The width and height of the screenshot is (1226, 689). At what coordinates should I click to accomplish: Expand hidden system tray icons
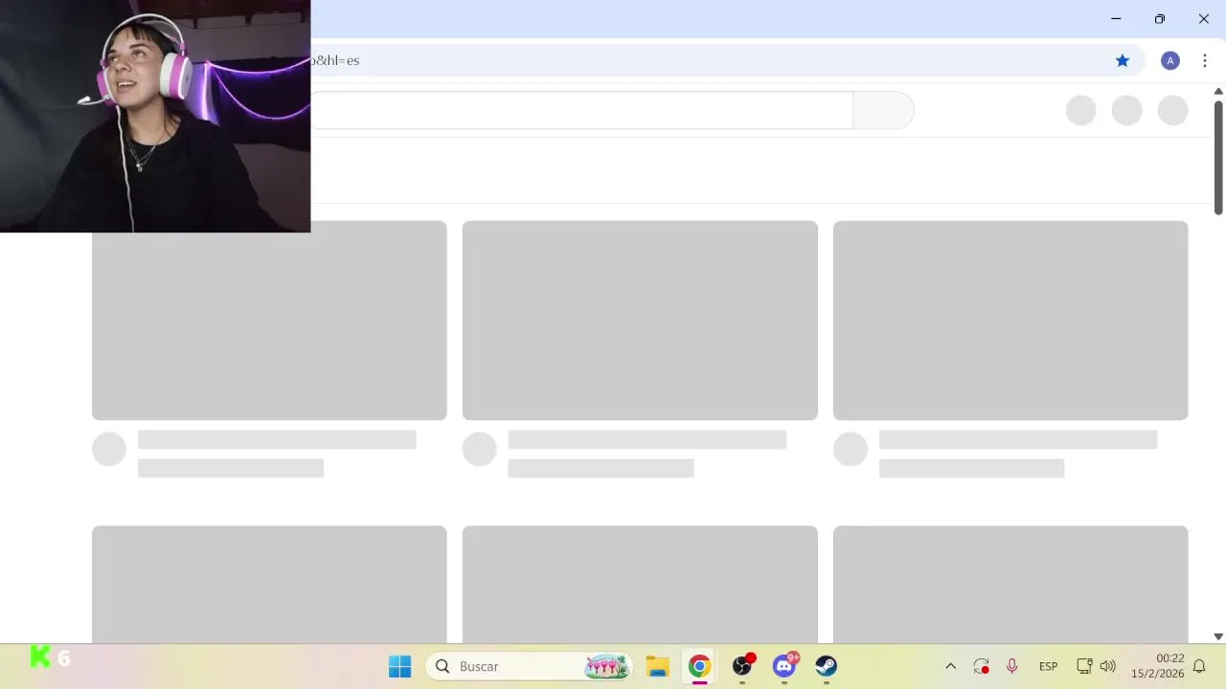pyautogui.click(x=950, y=666)
